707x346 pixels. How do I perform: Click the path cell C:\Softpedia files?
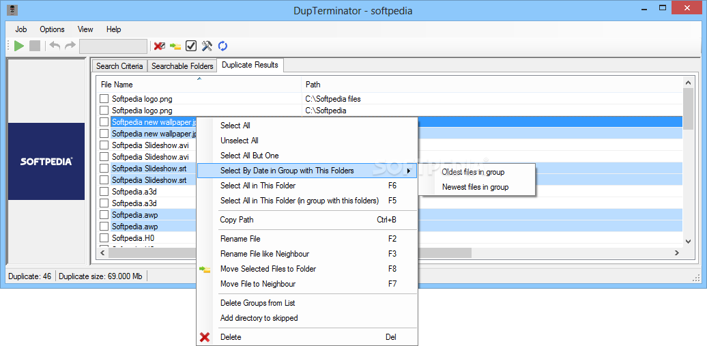(333, 98)
